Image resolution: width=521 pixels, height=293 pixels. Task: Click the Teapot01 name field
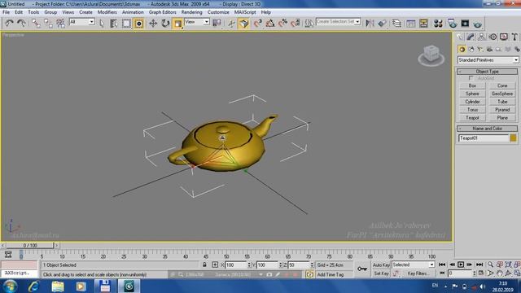(x=484, y=138)
